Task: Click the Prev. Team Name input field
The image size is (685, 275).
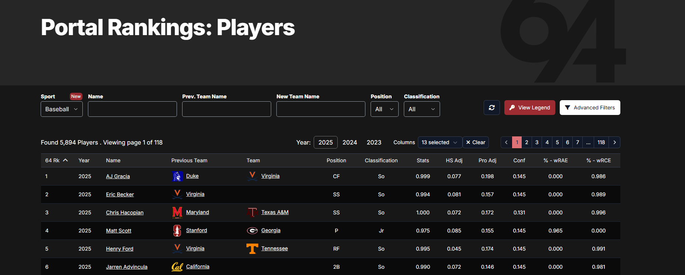Action: click(x=226, y=109)
